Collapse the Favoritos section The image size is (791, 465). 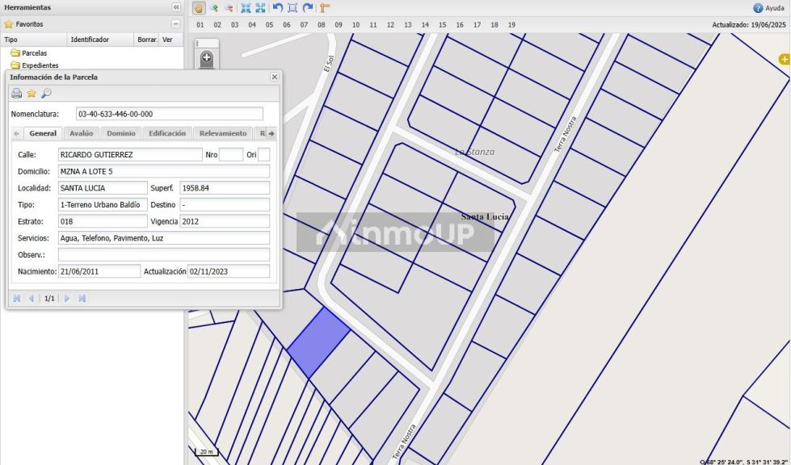[x=175, y=24]
